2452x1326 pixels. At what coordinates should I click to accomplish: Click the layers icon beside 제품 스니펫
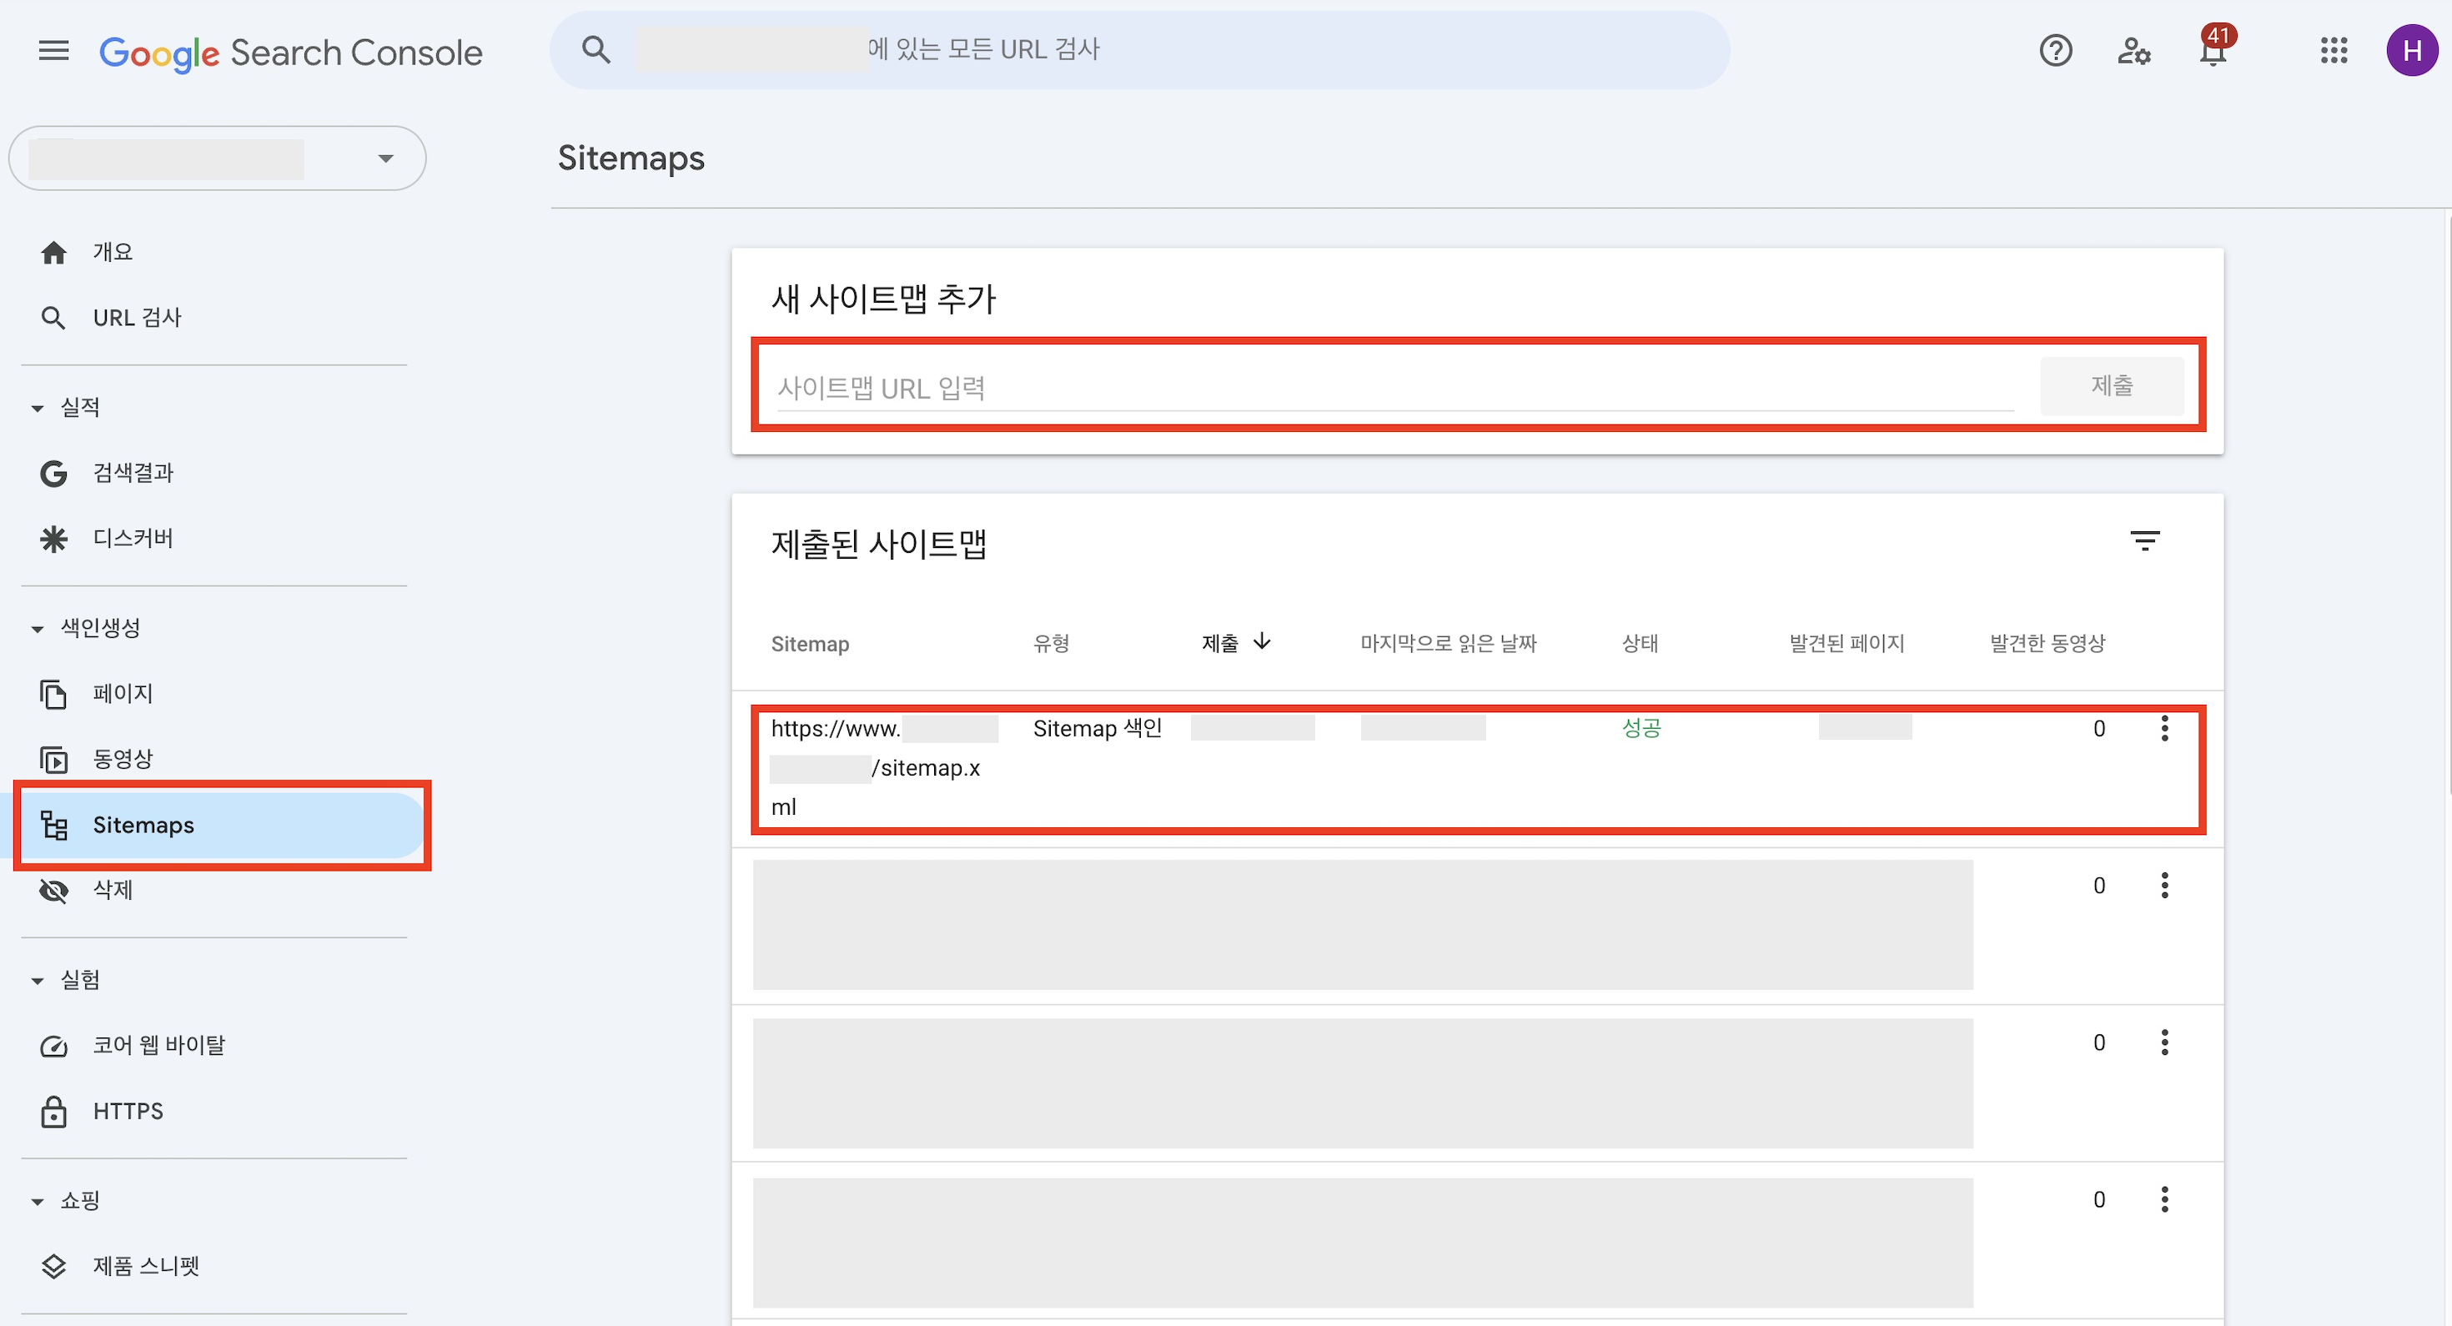(x=54, y=1266)
